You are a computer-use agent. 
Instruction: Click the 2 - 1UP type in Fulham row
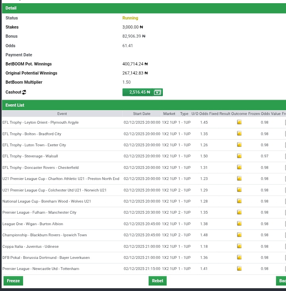coord(184,213)
